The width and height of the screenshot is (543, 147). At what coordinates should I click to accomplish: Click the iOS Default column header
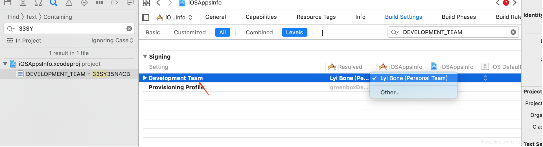pyautogui.click(x=501, y=67)
